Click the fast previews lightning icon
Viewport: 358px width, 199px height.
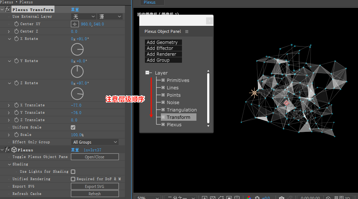(205, 198)
